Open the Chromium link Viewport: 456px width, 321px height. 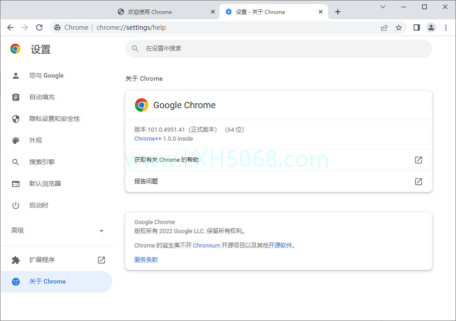(x=207, y=245)
